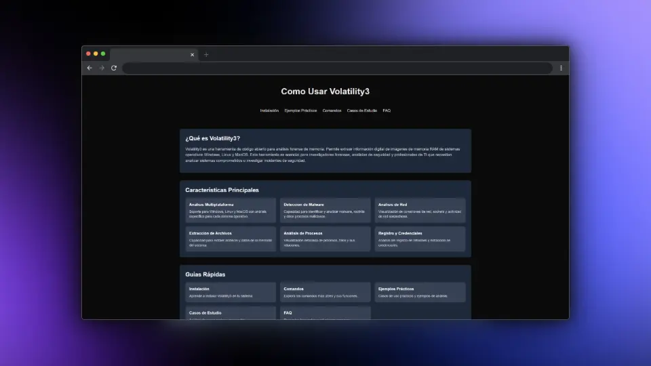Open the FAQ quick guide card
The width and height of the screenshot is (651, 366).
pyautogui.click(x=325, y=313)
